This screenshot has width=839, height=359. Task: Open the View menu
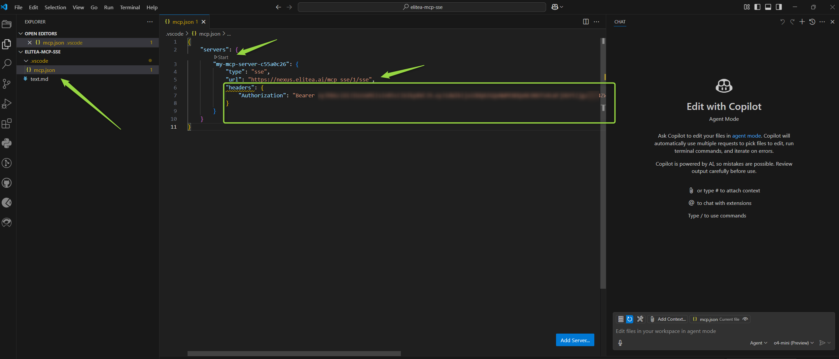[78, 7]
